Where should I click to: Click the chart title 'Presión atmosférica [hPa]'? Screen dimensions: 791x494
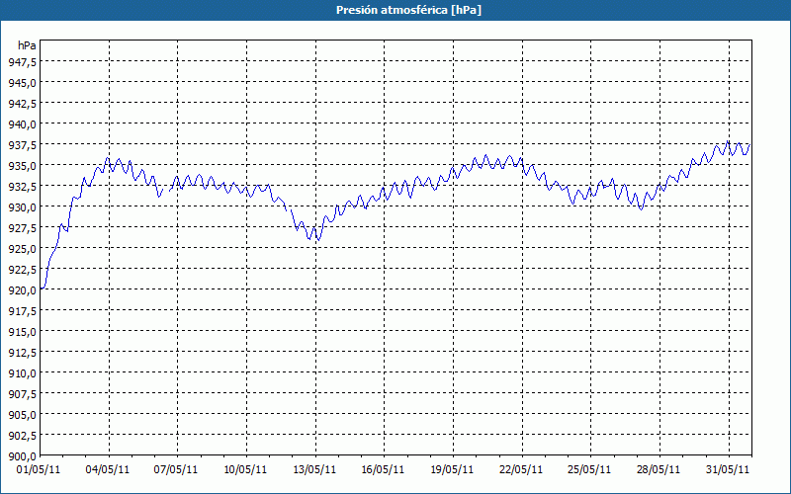click(x=408, y=10)
